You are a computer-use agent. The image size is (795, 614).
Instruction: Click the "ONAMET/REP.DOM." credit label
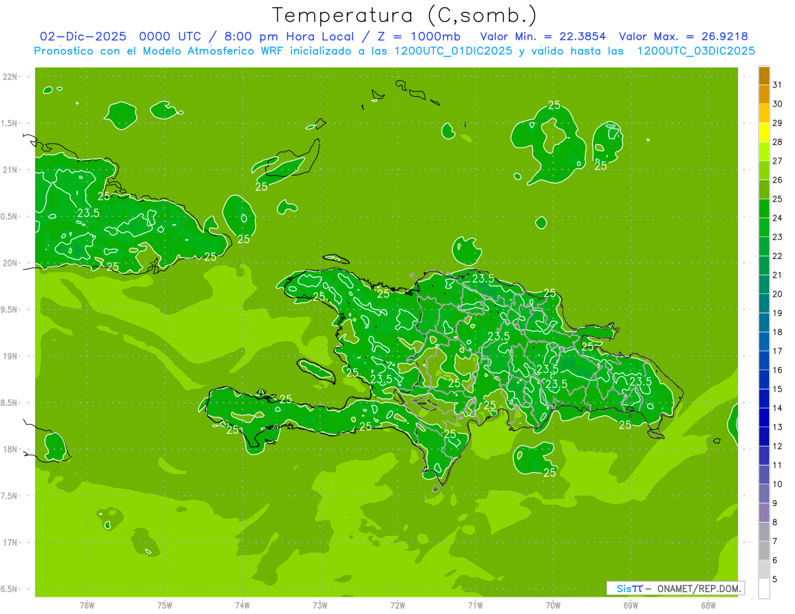tap(699, 588)
